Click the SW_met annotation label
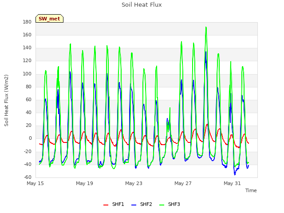The image size is (284, 213). click(x=49, y=19)
